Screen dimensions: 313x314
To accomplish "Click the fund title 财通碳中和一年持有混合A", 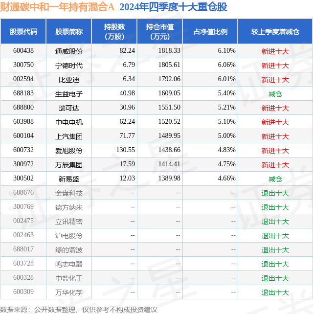I will [x=57, y=7].
